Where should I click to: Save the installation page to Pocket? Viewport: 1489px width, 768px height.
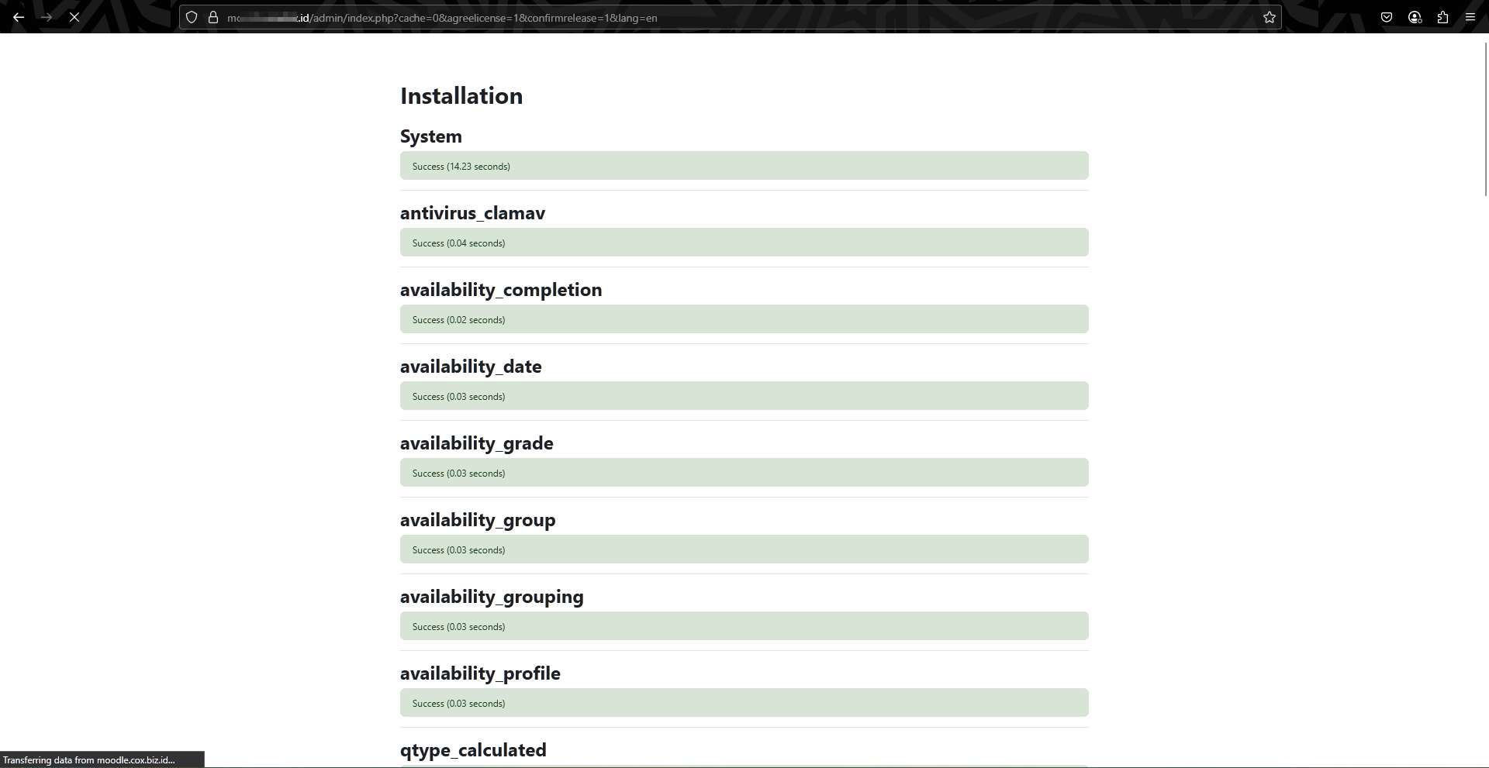point(1386,17)
